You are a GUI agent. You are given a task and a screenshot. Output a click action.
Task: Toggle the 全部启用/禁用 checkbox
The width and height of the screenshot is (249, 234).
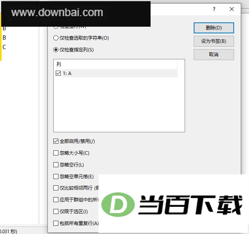tap(56, 141)
